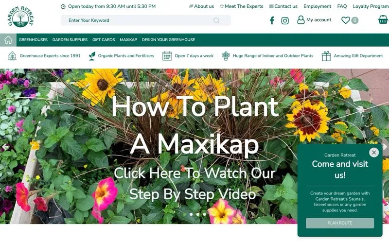
Task: Click the clock icon beside opening hours
Action: pyautogui.click(x=63, y=6)
